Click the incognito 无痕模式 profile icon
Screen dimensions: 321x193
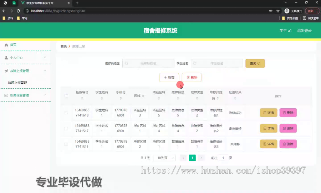287,11
